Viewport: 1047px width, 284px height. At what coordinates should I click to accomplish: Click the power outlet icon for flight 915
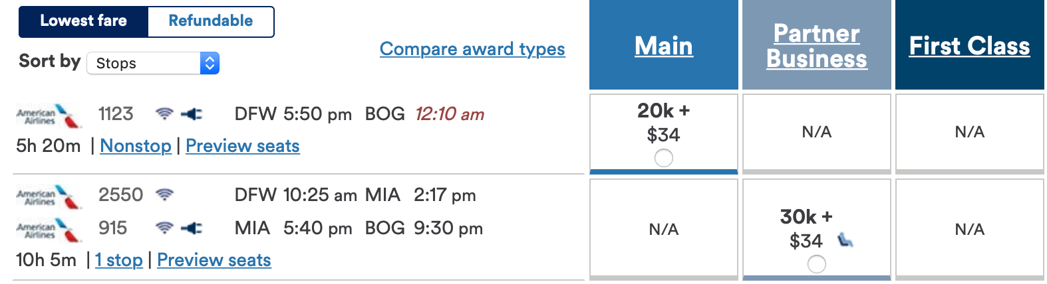(192, 228)
